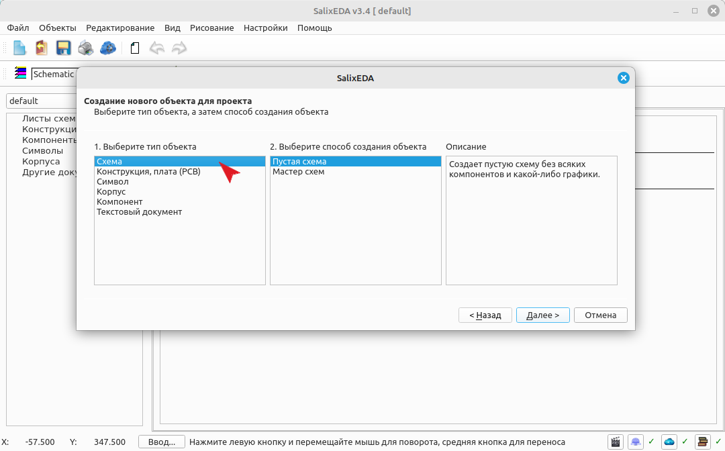
Task: Click the new project file icon
Action: coord(19,48)
